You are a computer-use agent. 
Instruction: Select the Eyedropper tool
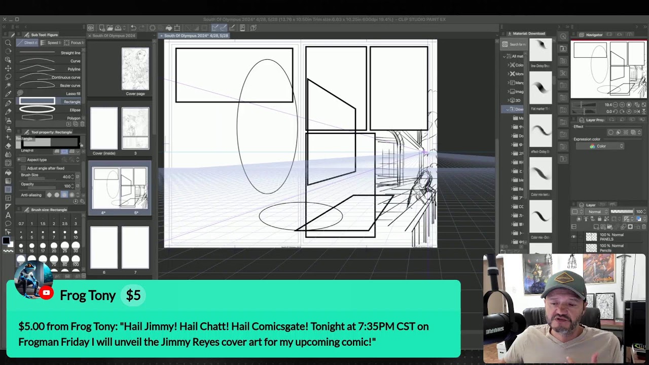tap(8, 93)
